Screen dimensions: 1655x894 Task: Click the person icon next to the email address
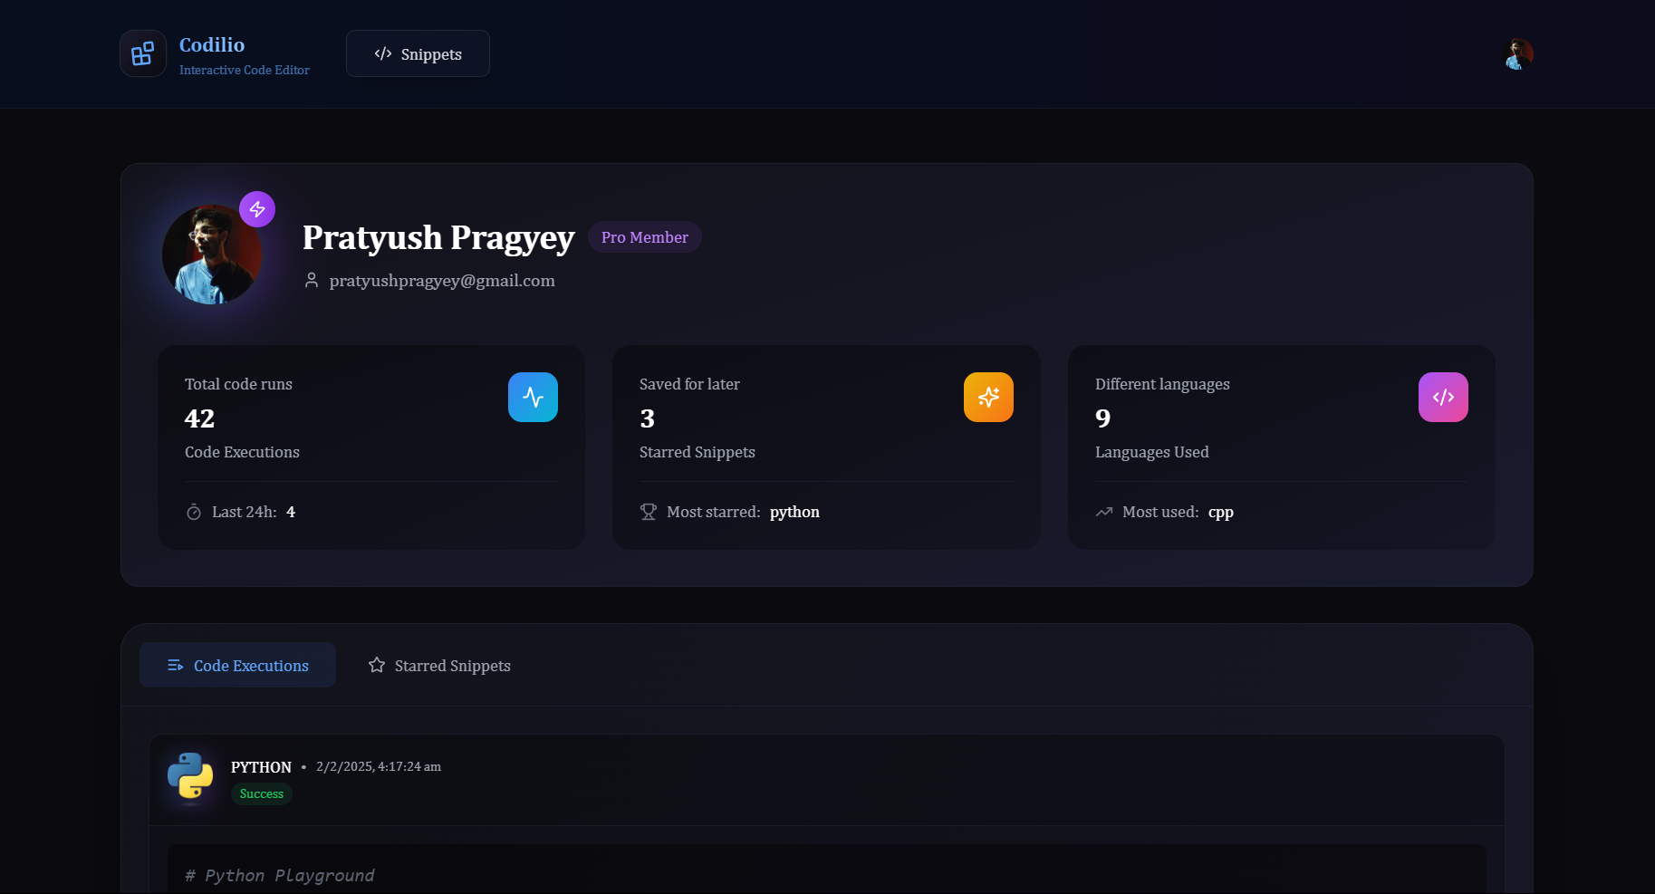pyautogui.click(x=312, y=280)
